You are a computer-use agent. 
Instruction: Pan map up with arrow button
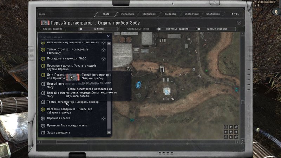pyautogui.click(x=230, y=127)
